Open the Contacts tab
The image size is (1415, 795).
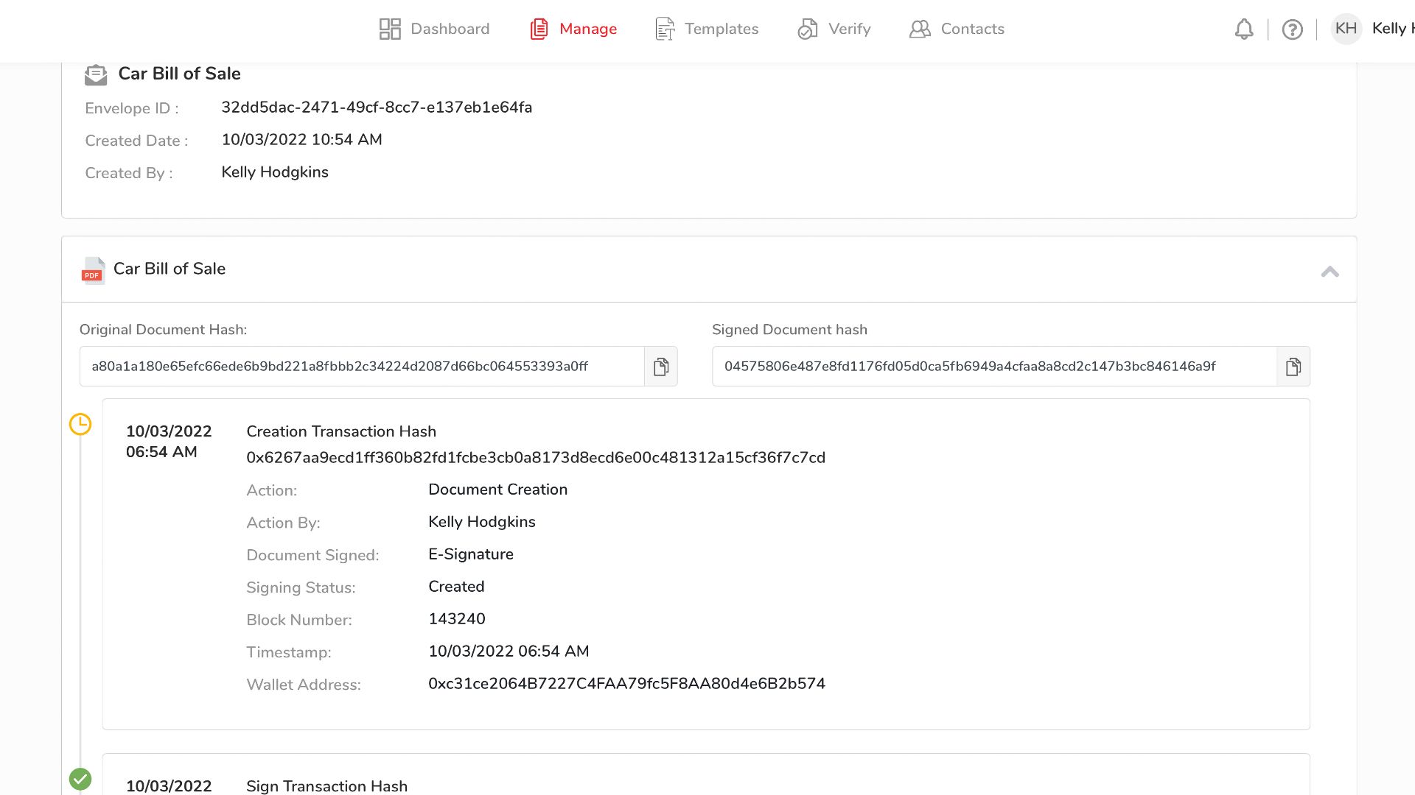[957, 29]
